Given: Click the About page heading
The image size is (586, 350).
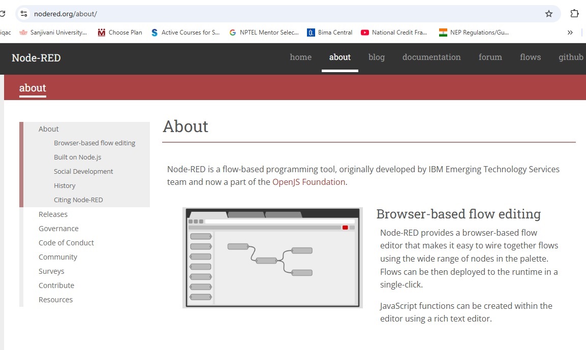Looking at the screenshot, I should (x=186, y=126).
